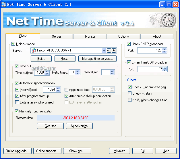The image size is (180, 159).
Task: Increase the 1024 sync interval with up arrow
Action: point(58,88)
